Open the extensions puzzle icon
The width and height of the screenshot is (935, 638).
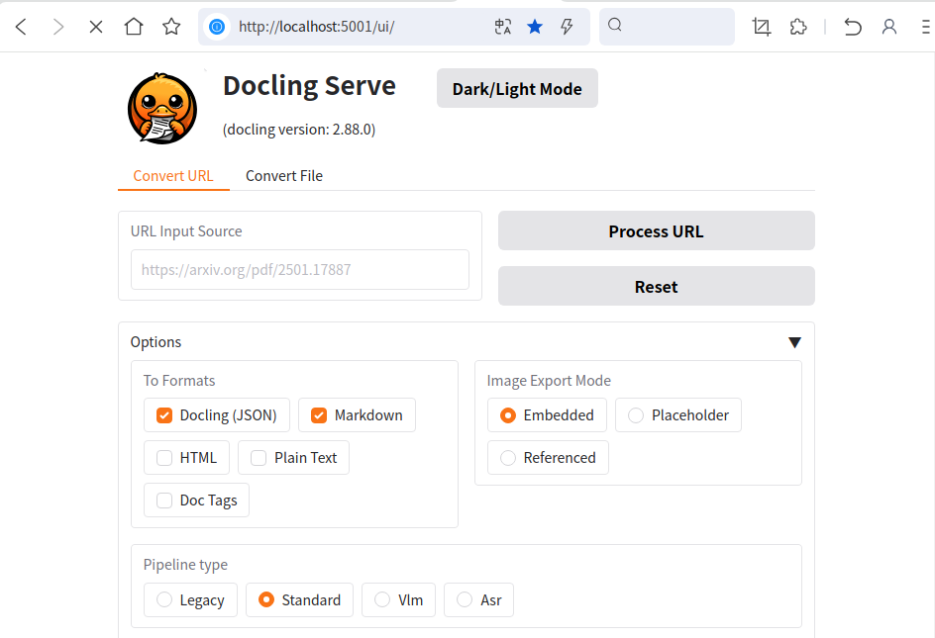798,27
